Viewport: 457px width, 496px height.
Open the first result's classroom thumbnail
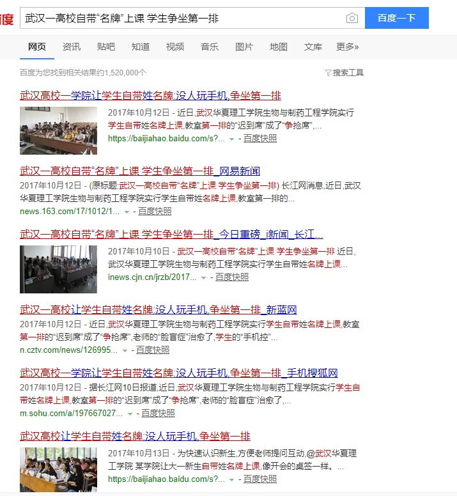(58, 130)
